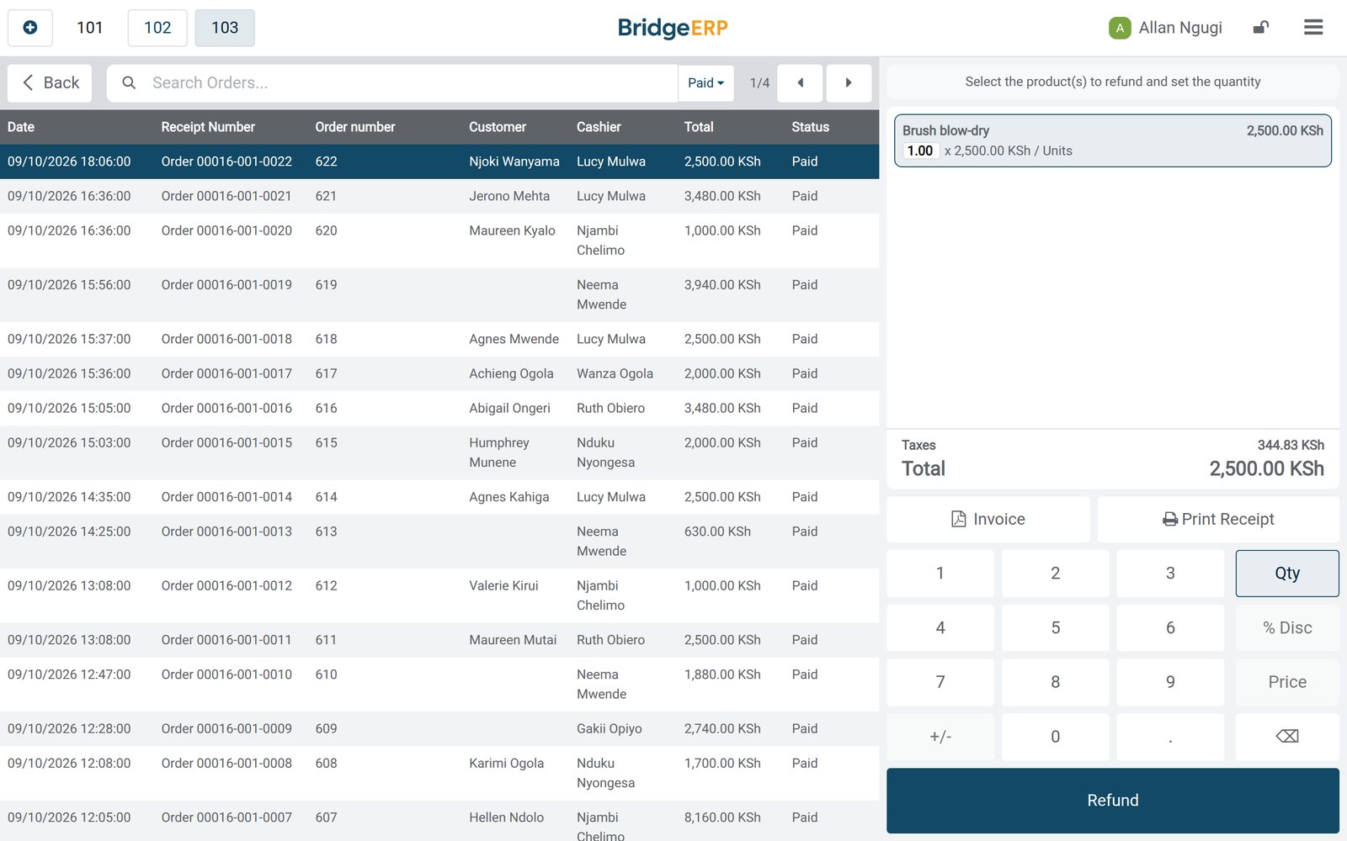1347x841 pixels.
Task: Click the 1.00 quantity box
Action: pos(920,151)
